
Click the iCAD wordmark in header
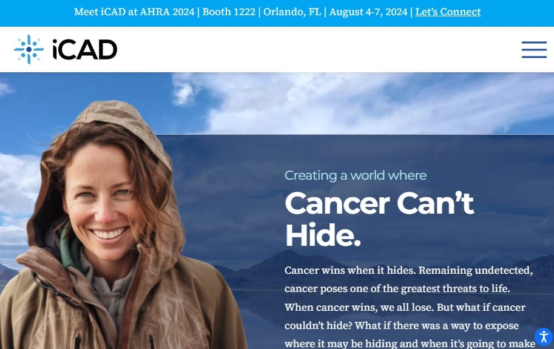point(85,49)
